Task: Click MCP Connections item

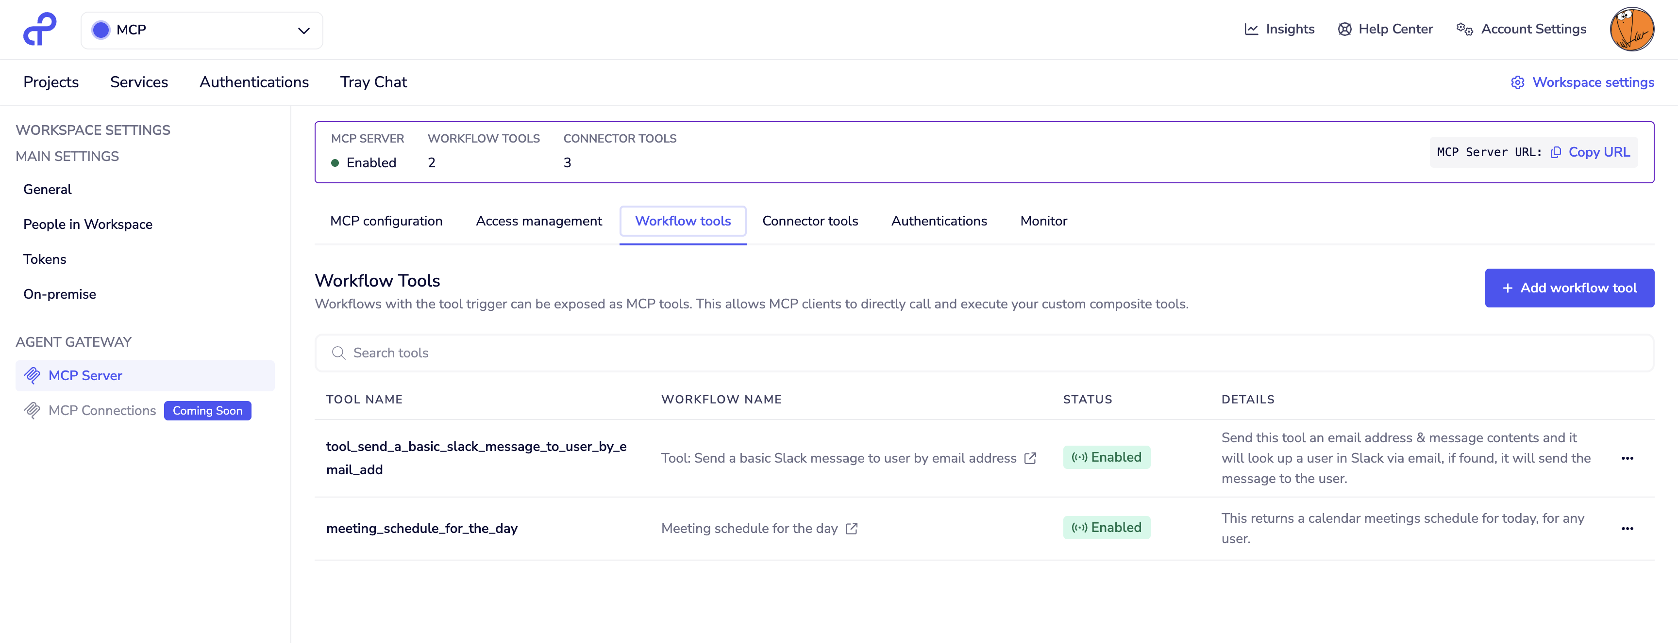Action: [x=102, y=411]
